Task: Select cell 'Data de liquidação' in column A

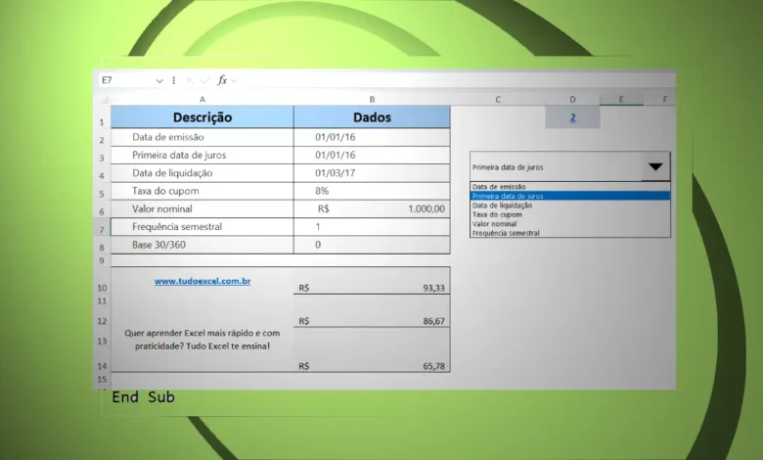Action: (202, 173)
